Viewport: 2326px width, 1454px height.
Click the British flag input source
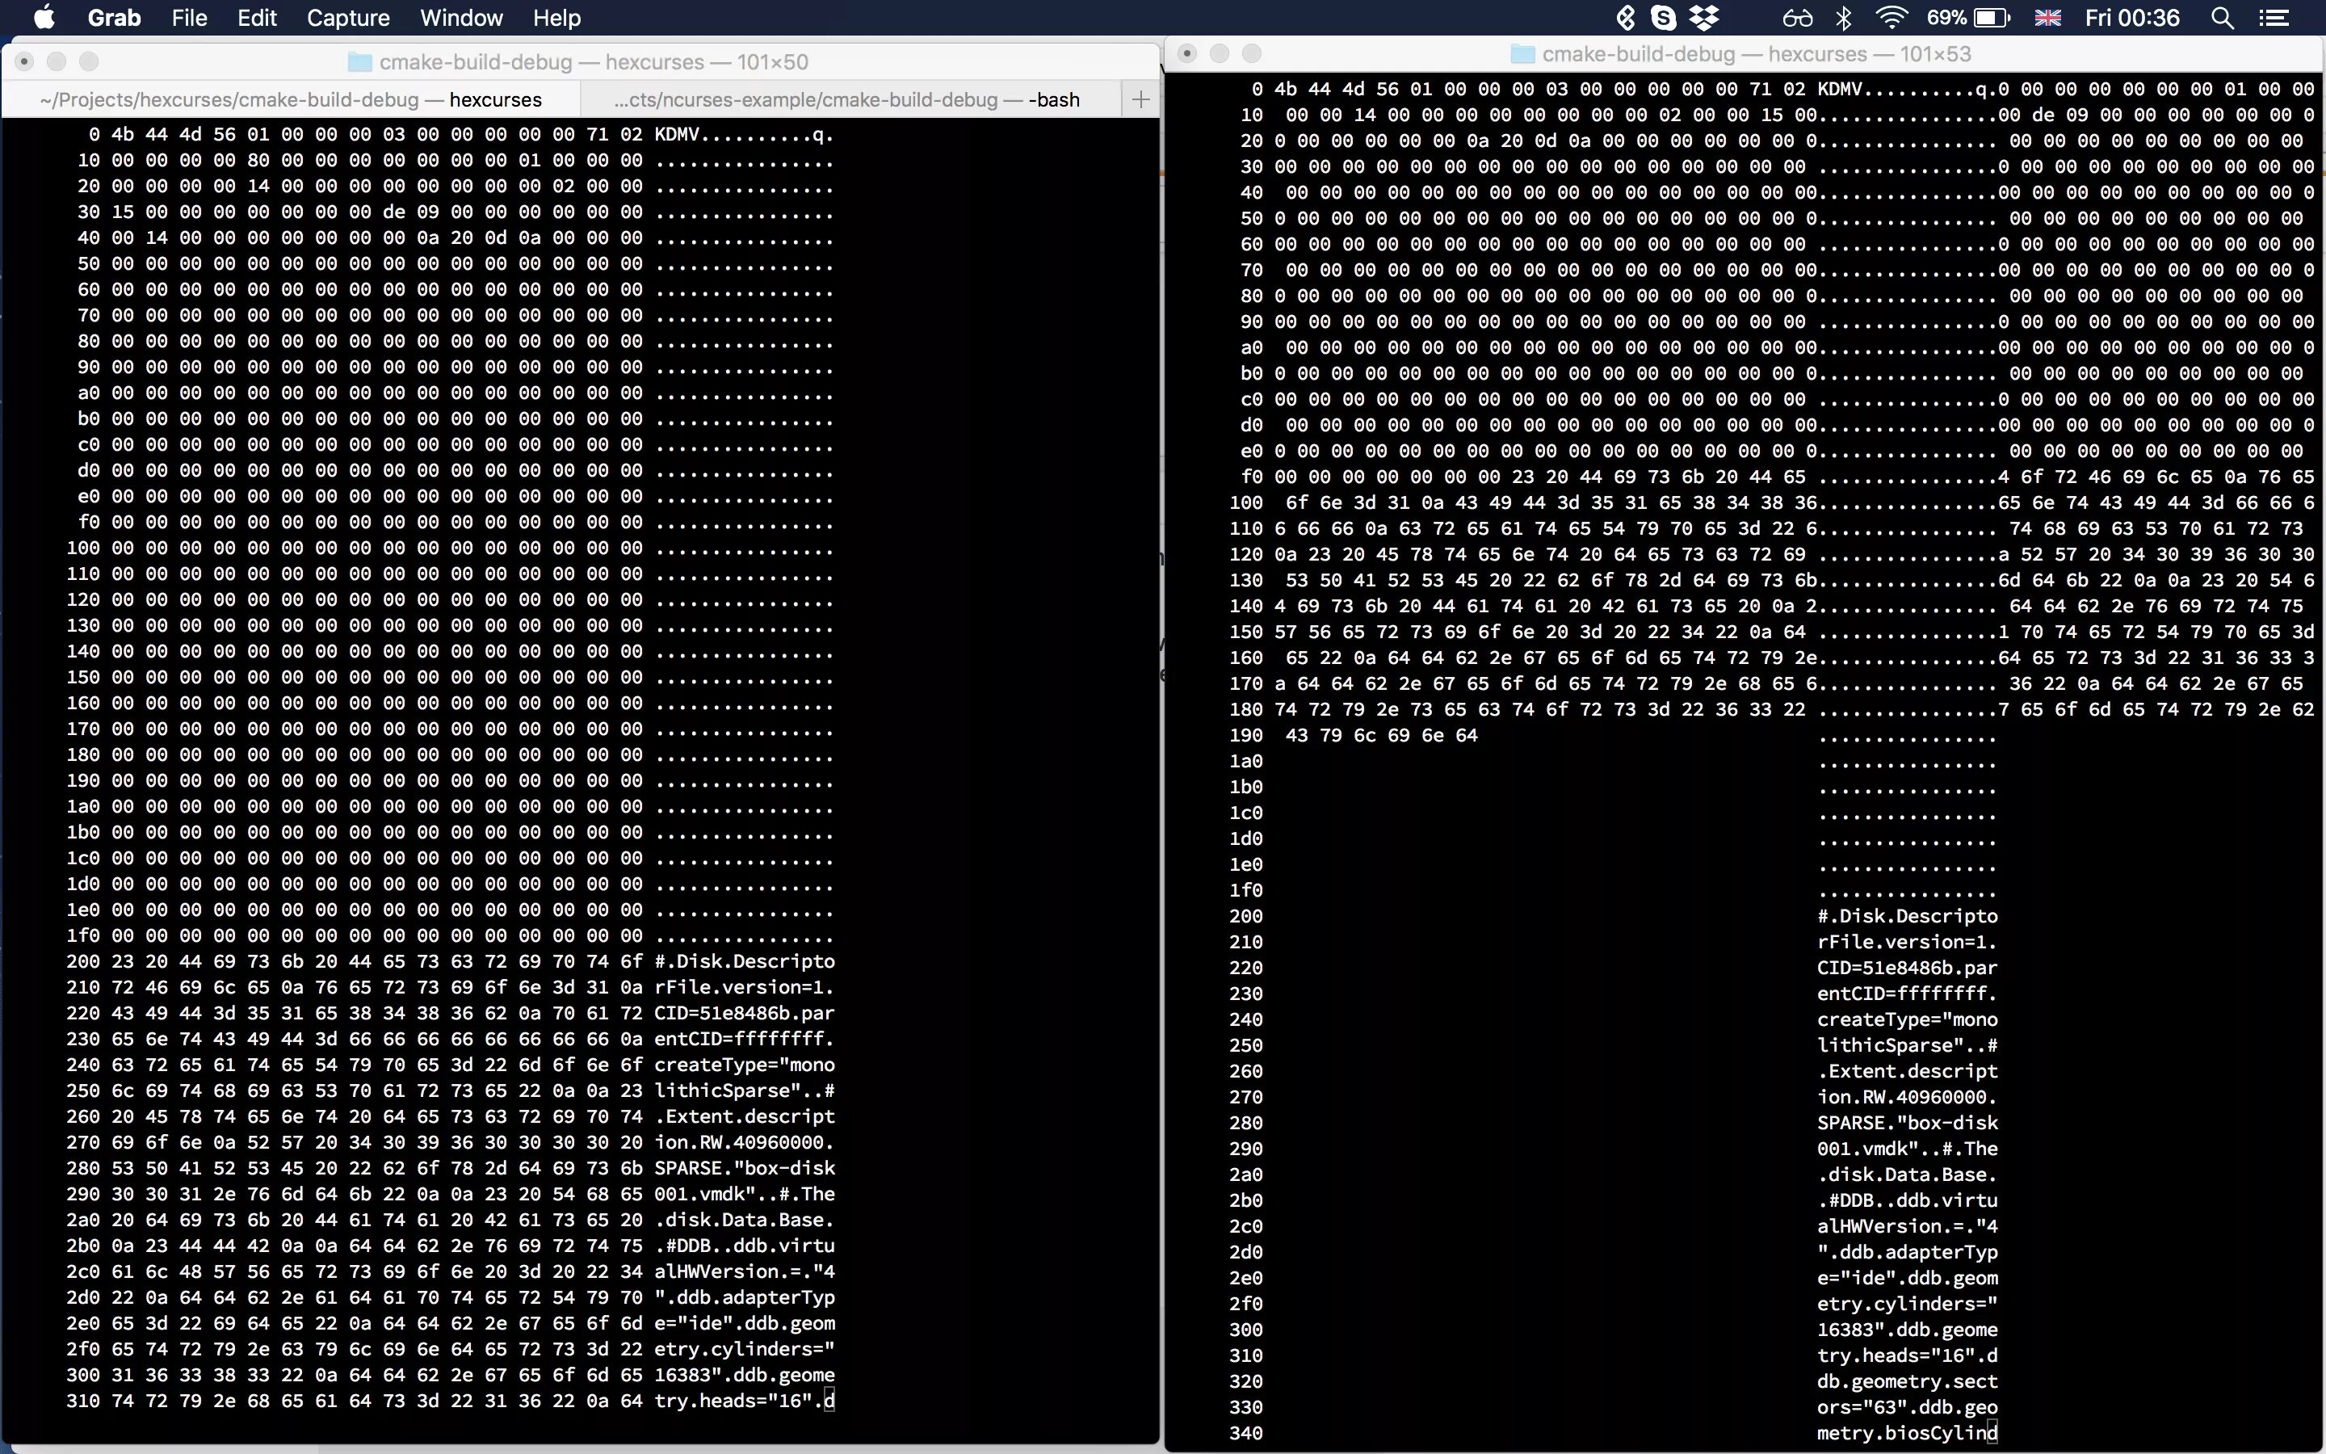pos(2048,17)
